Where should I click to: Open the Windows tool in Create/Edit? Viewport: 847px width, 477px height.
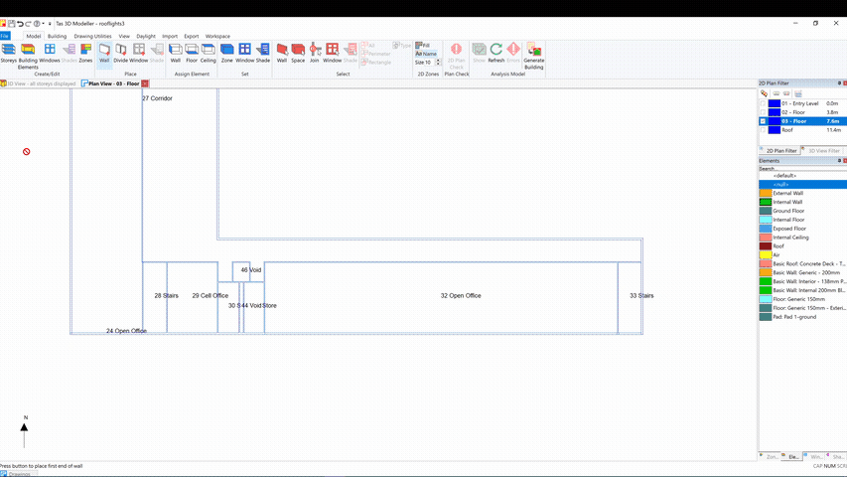tap(50, 53)
